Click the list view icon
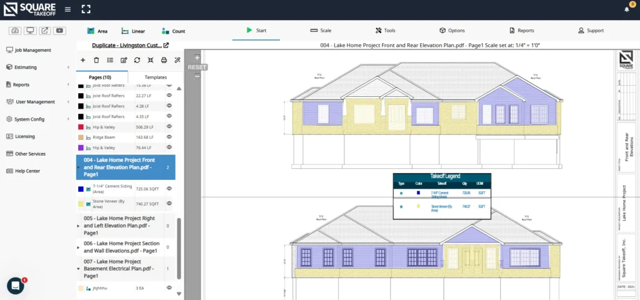 click(110, 60)
